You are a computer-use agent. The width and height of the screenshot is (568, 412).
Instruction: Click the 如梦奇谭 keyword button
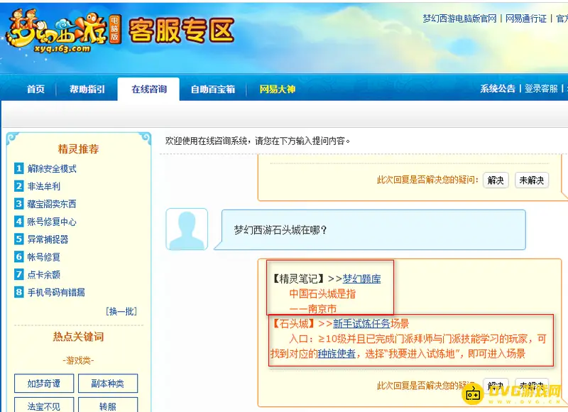point(44,384)
